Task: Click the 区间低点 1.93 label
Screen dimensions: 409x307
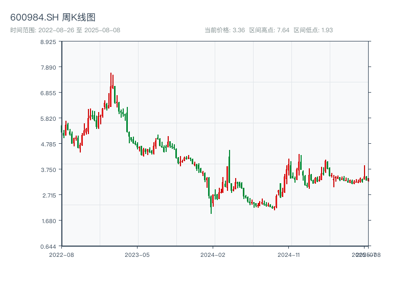Action: coord(313,30)
